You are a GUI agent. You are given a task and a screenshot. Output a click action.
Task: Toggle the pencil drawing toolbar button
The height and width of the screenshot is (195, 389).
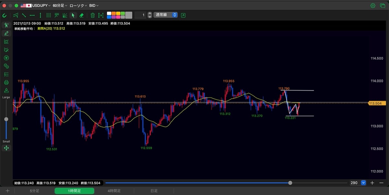tap(6, 33)
